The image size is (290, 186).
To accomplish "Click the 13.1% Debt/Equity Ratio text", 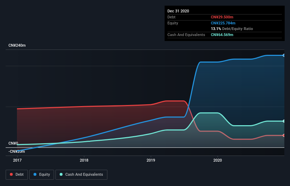I will [x=232, y=29].
